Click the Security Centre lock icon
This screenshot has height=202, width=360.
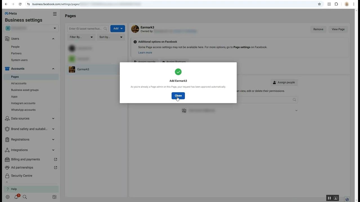tap(7, 176)
